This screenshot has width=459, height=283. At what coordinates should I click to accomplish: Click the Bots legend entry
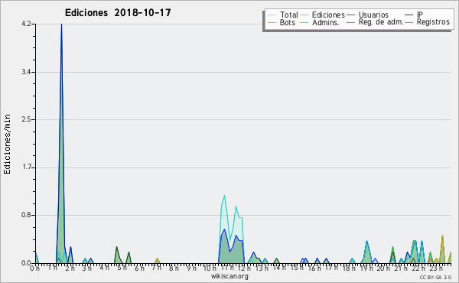(x=282, y=22)
